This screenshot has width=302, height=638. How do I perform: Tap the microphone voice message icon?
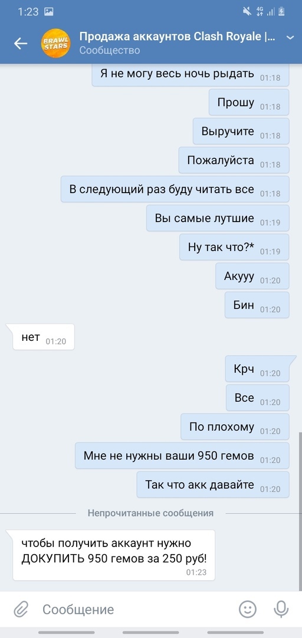(x=281, y=609)
